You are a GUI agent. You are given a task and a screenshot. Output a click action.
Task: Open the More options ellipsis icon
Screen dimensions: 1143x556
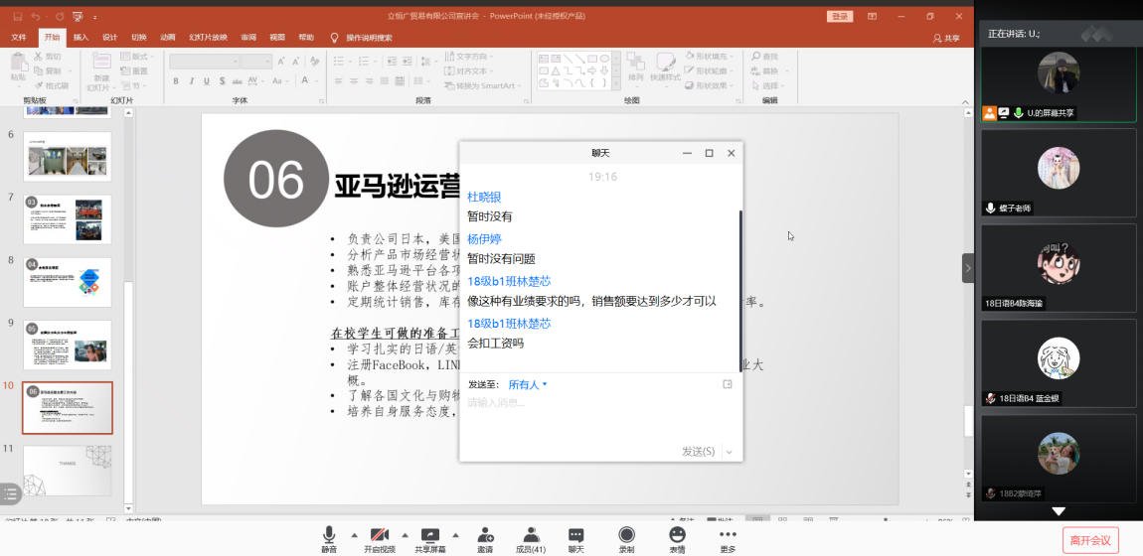[729, 536]
